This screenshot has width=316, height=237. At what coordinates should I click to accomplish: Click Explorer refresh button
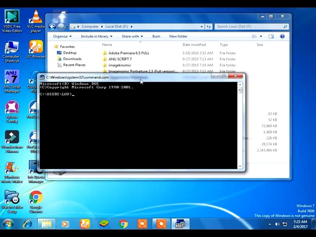209,27
